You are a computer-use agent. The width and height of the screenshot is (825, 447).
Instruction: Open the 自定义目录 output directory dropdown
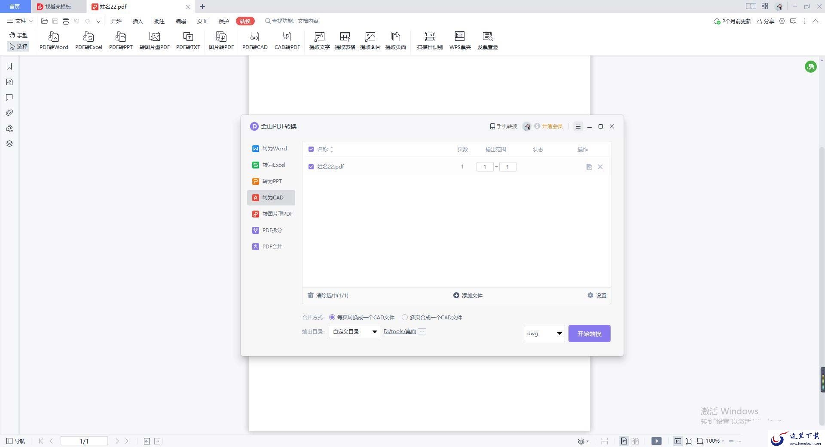[x=354, y=331]
